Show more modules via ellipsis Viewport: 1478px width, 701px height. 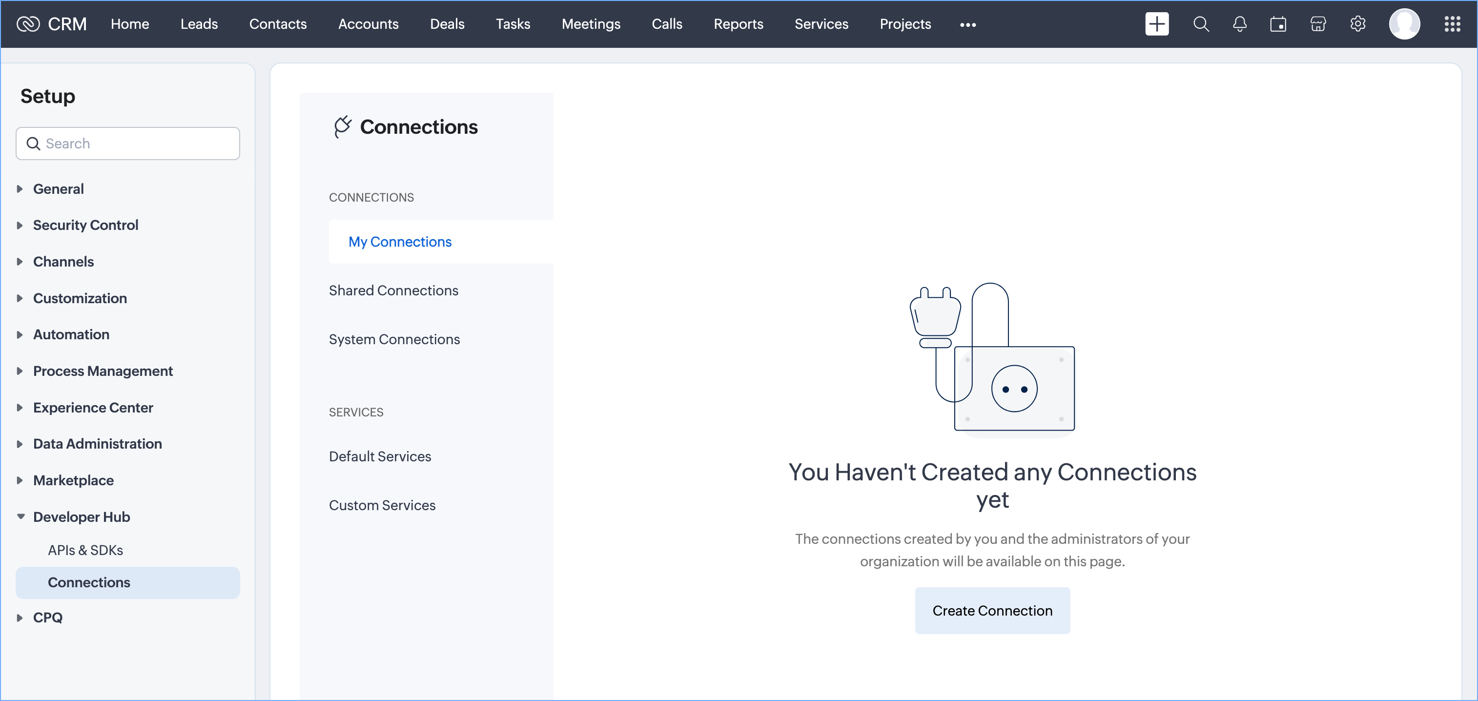[x=967, y=25]
